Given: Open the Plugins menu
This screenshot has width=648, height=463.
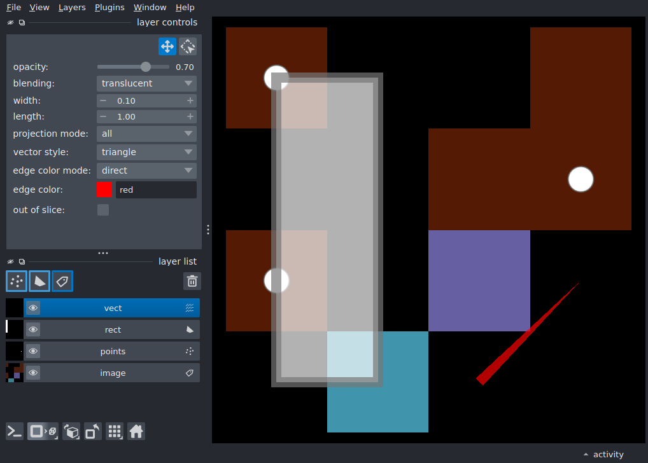Looking at the screenshot, I should tap(109, 8).
